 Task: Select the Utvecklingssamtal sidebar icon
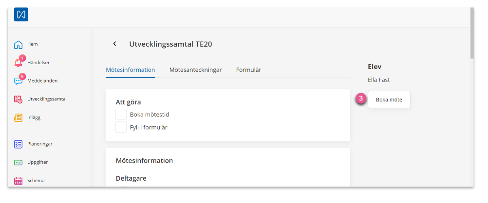click(19, 100)
